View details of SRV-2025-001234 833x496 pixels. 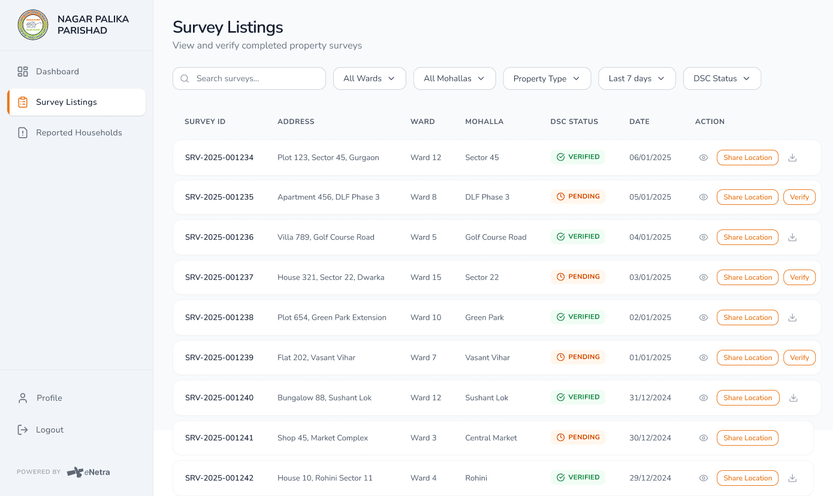pyautogui.click(x=704, y=158)
